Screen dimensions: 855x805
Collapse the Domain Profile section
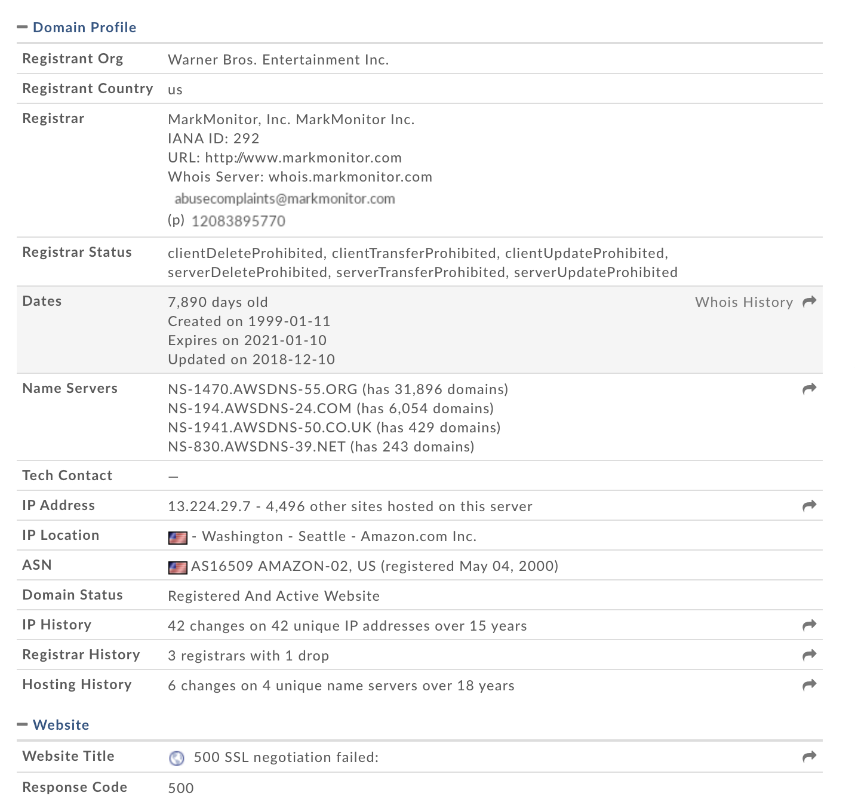coord(23,27)
